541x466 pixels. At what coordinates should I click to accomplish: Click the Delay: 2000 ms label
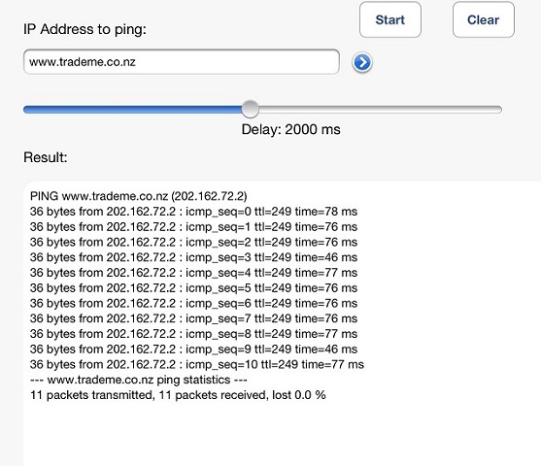290,130
